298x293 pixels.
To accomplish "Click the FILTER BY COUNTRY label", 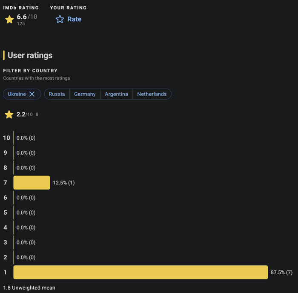I will 30,71.
